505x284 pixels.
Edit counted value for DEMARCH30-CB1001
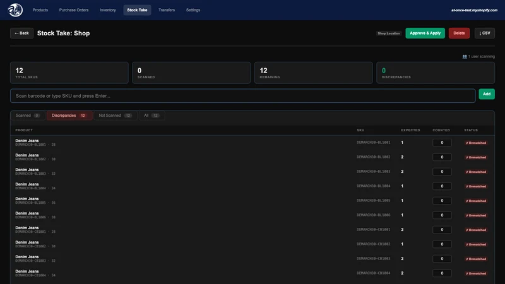(442, 230)
